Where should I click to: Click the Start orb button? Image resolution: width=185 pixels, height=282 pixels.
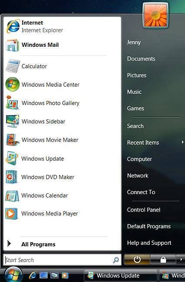[x=13, y=275]
